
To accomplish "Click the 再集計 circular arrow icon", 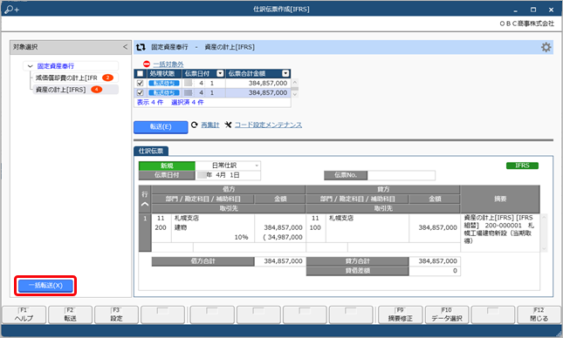I will (195, 125).
